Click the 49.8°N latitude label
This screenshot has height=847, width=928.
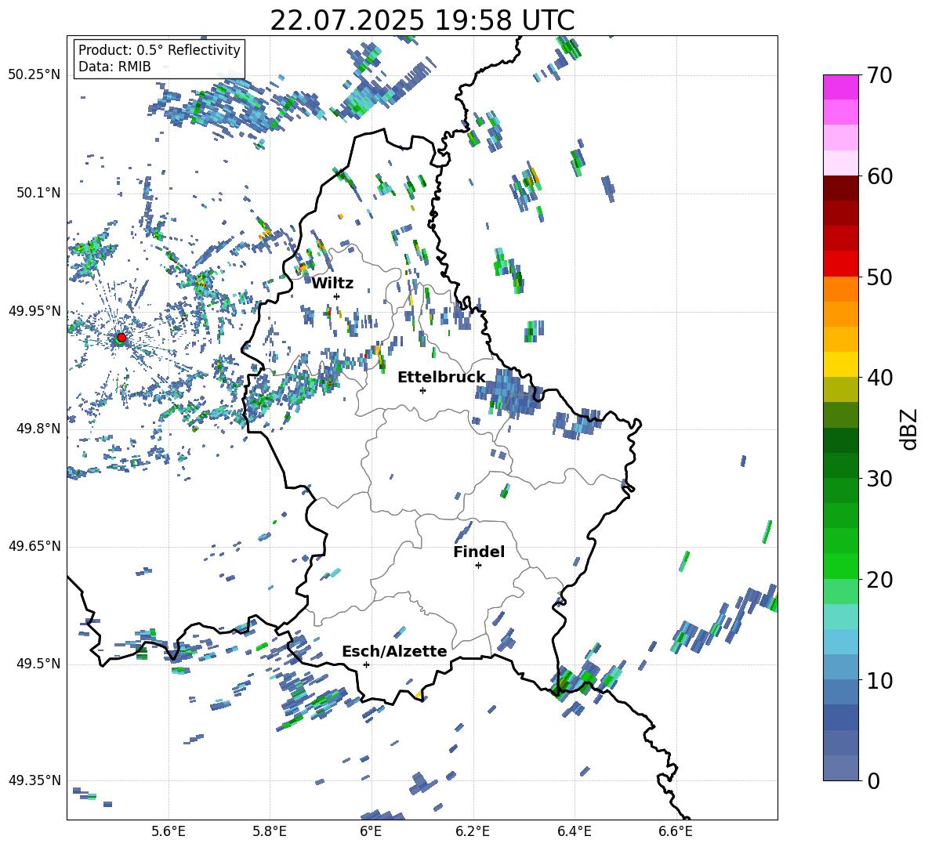[x=38, y=429]
